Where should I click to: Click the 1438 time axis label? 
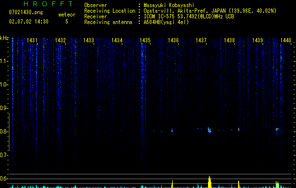(x=229, y=40)
